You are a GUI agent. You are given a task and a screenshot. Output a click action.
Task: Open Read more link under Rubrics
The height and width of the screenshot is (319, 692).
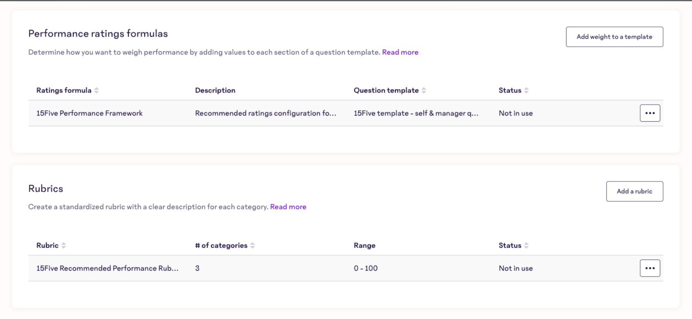click(x=288, y=207)
